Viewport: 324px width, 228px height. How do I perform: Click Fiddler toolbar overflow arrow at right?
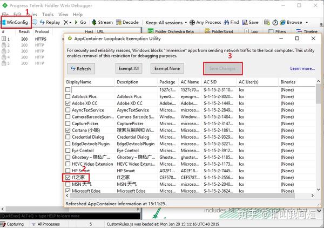point(321,25)
